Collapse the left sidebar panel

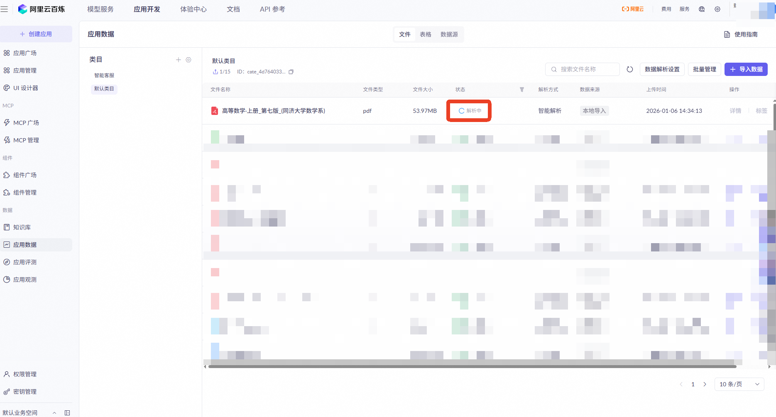pos(67,413)
